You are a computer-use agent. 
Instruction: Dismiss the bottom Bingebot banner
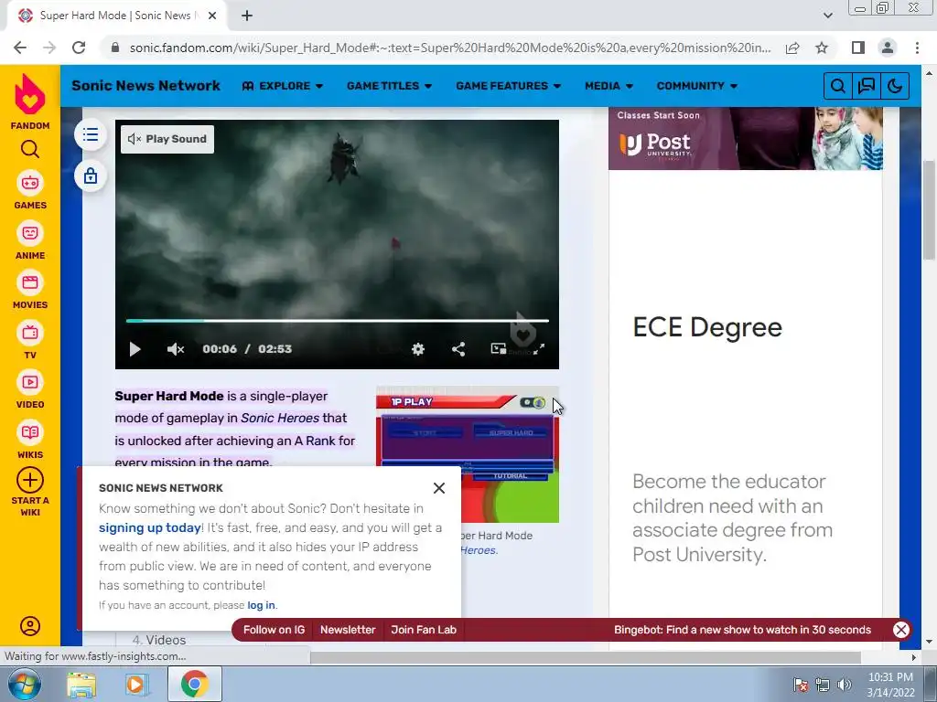(901, 630)
